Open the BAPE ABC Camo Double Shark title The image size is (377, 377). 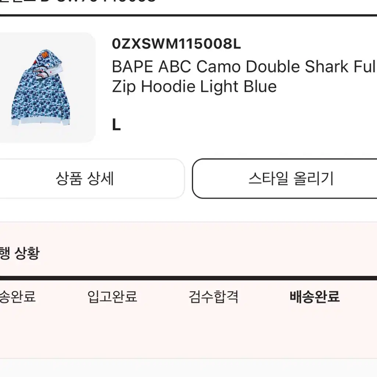click(x=244, y=67)
